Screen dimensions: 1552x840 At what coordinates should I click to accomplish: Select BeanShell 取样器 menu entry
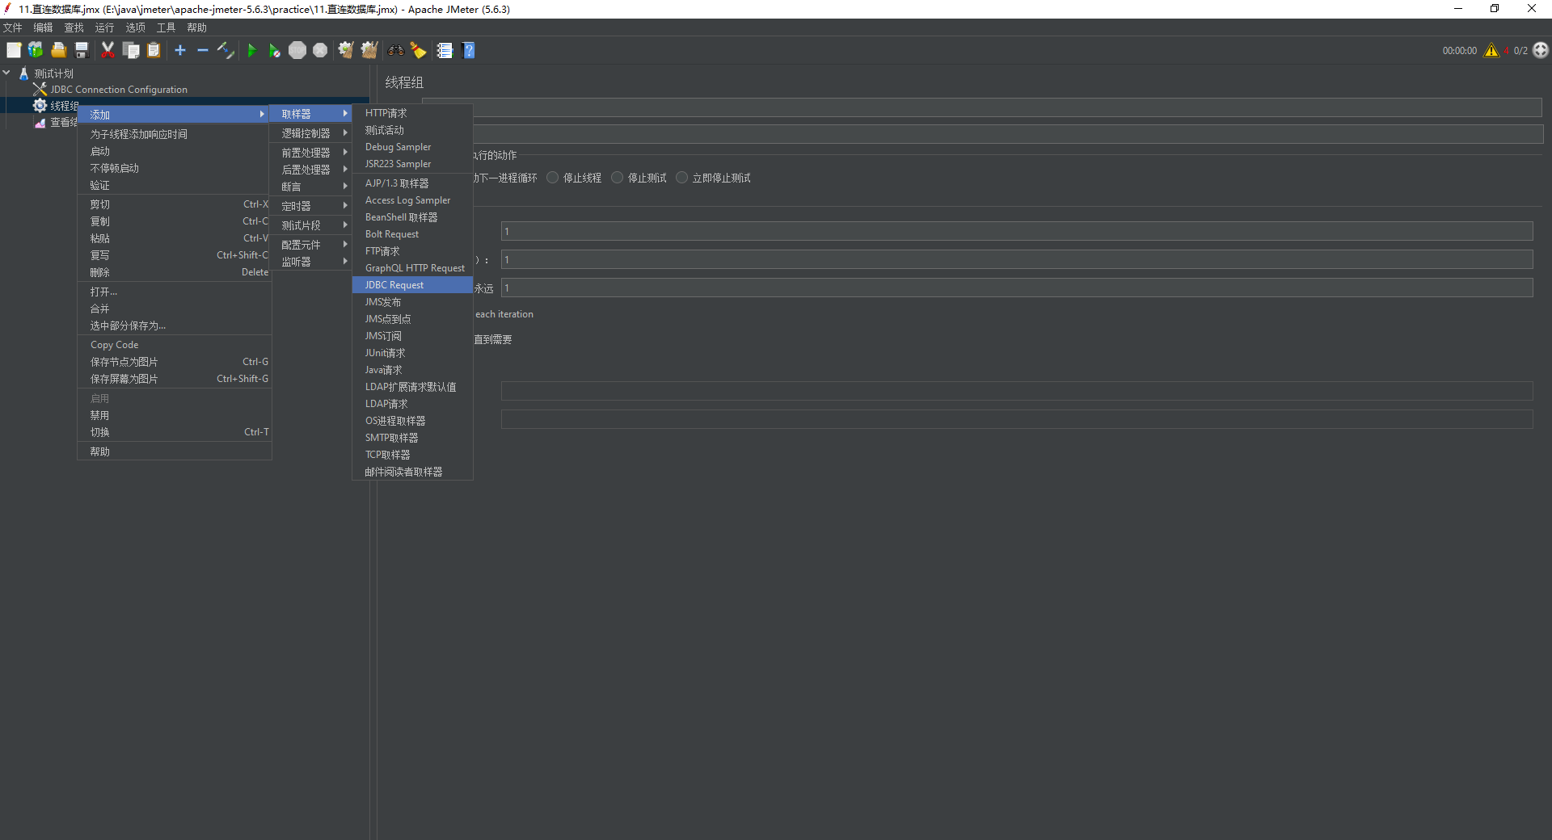point(412,217)
